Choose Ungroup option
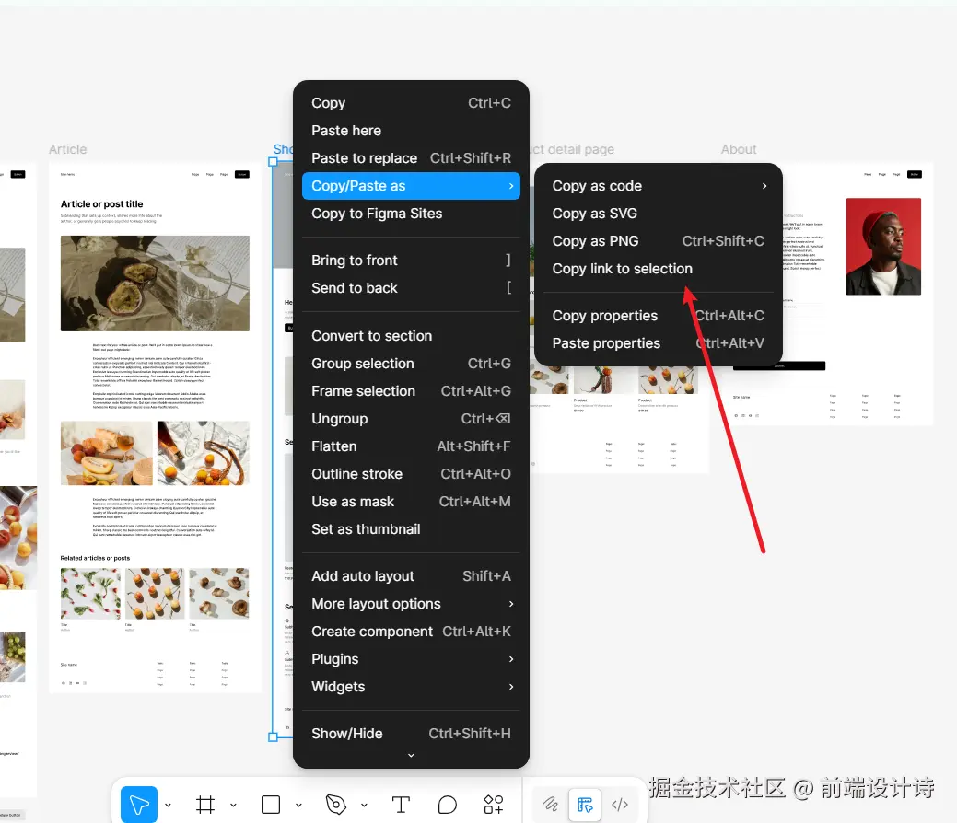 411,419
